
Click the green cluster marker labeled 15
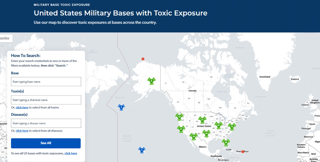194,136
